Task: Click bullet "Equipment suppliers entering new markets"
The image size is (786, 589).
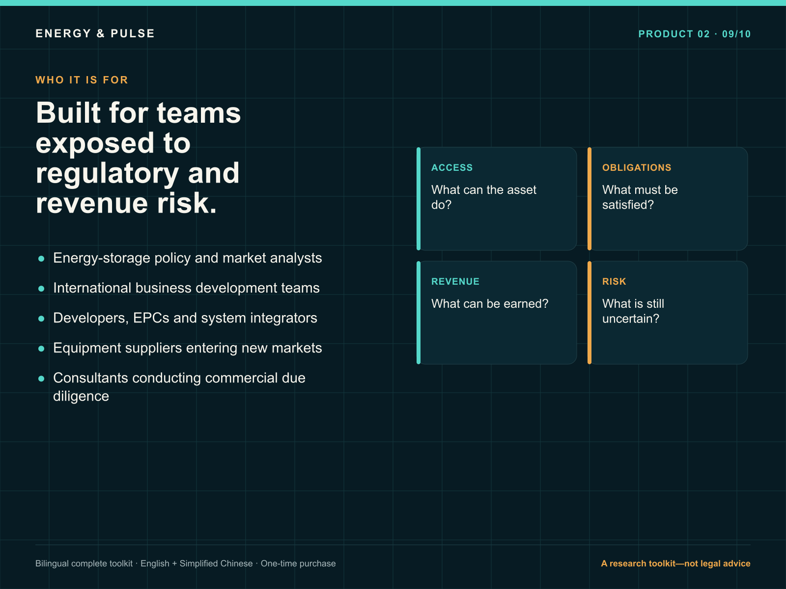Action: point(187,348)
